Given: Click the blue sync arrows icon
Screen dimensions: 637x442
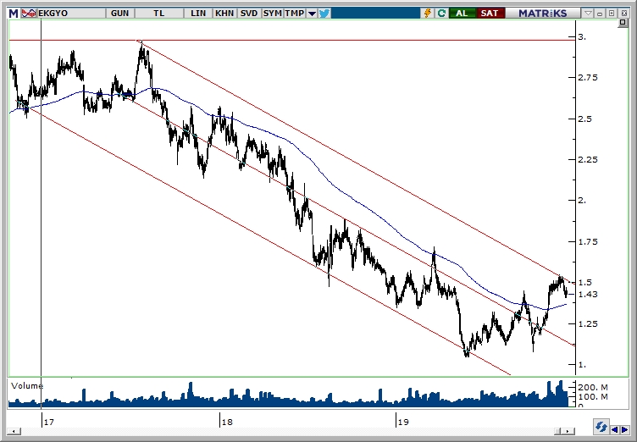Looking at the screenshot, I should [x=601, y=427].
